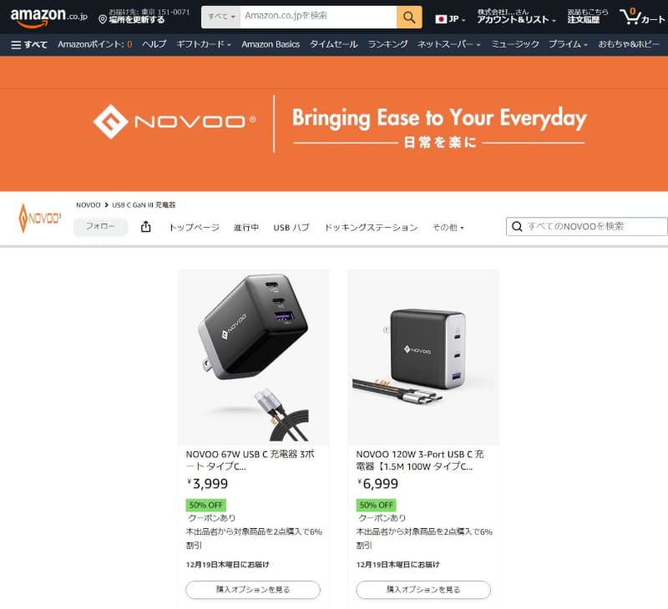The image size is (668, 609).
Task: Open the タイムセール link
Action: pos(333,44)
